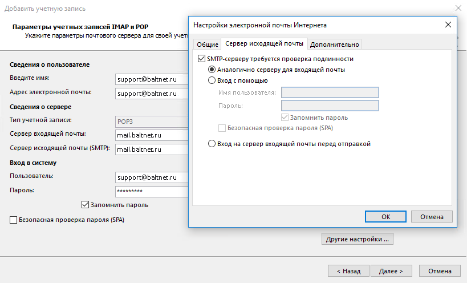This screenshot has width=467, height=283.
Task: Select 'Вход с помощью' radio button
Action: [x=212, y=80]
